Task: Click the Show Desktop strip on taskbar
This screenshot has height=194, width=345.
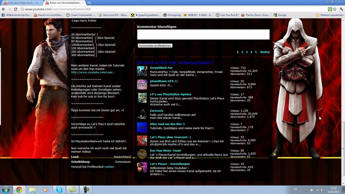Action: point(343,190)
